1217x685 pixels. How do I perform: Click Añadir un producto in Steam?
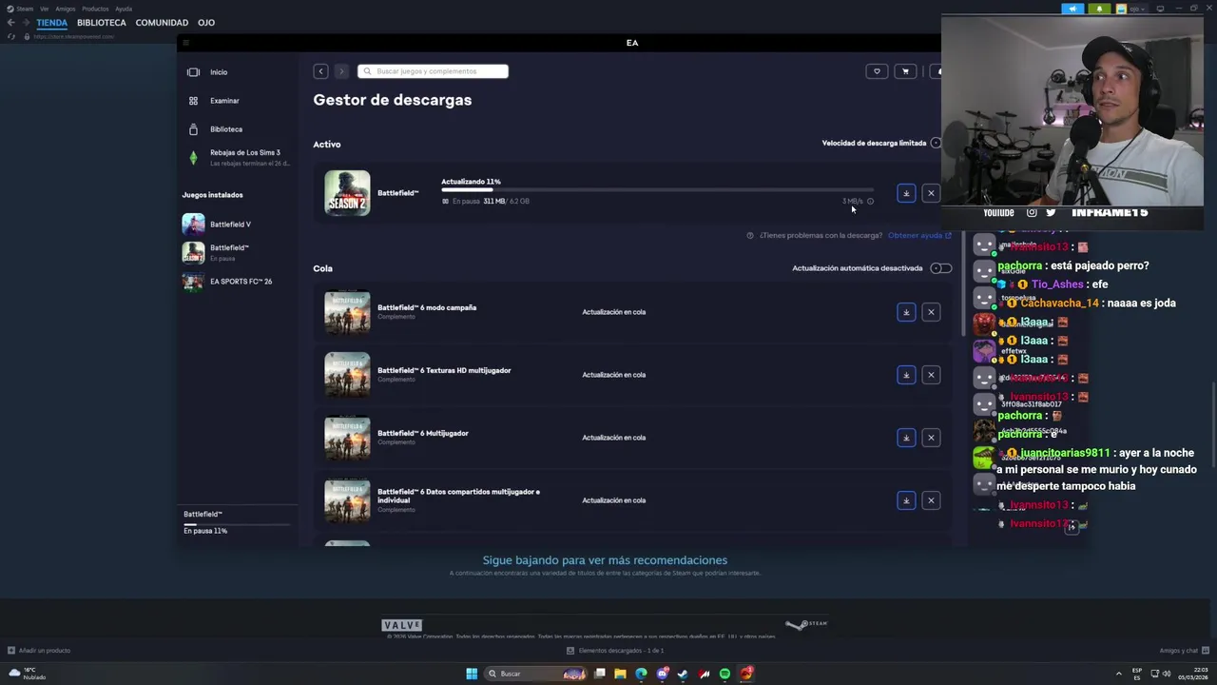click(x=39, y=651)
